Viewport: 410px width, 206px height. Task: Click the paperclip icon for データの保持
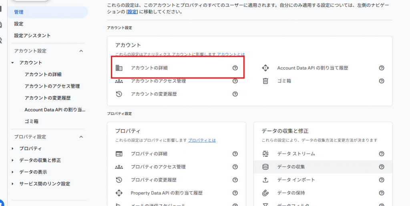coord(265,193)
